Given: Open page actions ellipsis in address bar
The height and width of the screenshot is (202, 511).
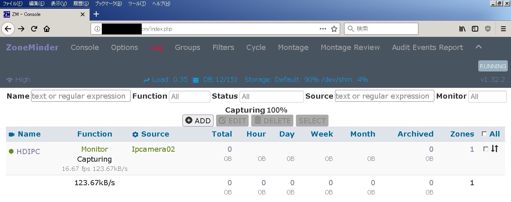Looking at the screenshot, I should (323, 29).
